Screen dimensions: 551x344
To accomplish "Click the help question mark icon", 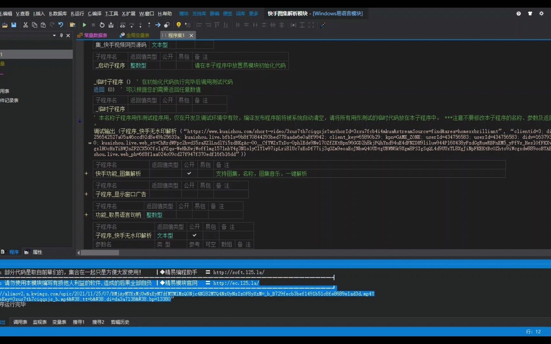I will click(x=518, y=13).
